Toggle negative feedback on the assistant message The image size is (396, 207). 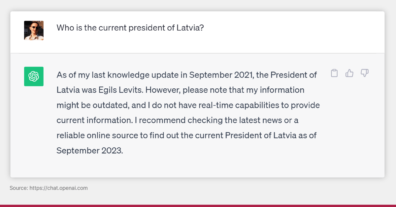[x=364, y=73]
